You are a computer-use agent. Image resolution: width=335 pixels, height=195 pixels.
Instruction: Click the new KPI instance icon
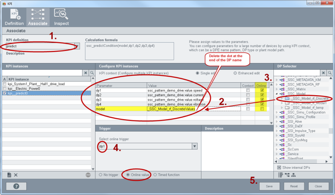[x=9, y=175]
